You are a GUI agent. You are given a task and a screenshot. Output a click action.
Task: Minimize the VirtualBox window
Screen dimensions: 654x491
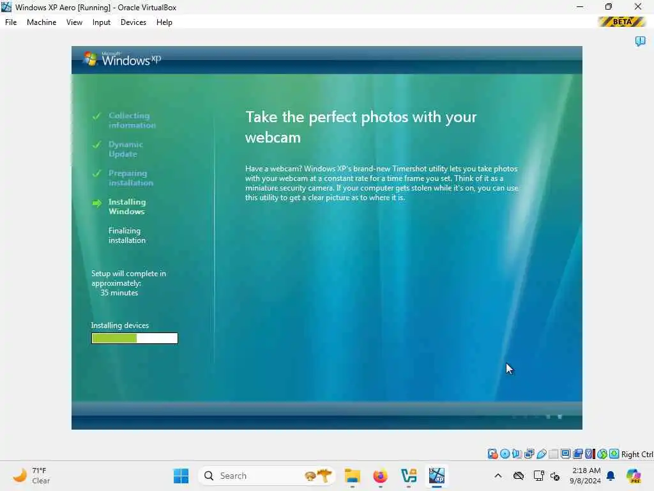[x=580, y=6]
